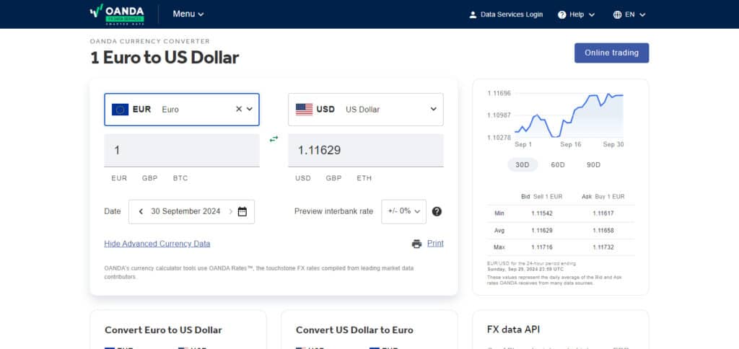The width and height of the screenshot is (739, 349).
Task: Clear the EUR currency selection
Action: pos(238,109)
